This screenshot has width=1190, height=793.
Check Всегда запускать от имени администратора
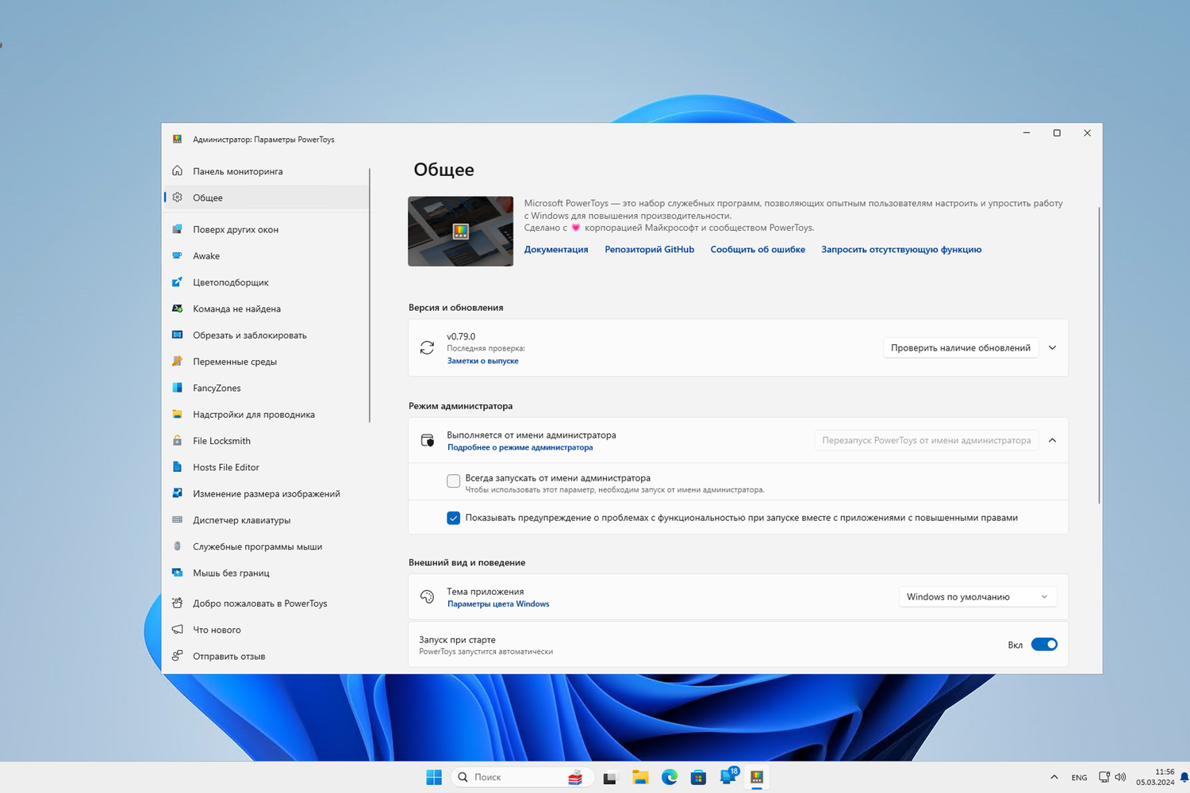click(453, 481)
